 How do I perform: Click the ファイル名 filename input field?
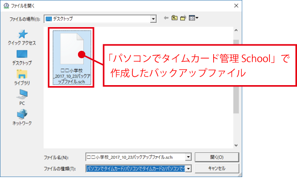(x=136, y=157)
